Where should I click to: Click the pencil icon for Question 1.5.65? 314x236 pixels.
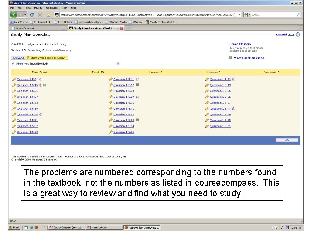110,132
